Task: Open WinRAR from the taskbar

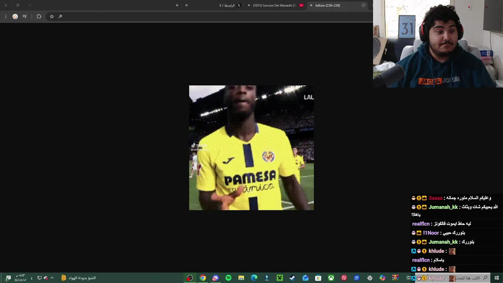Action: tap(395, 278)
